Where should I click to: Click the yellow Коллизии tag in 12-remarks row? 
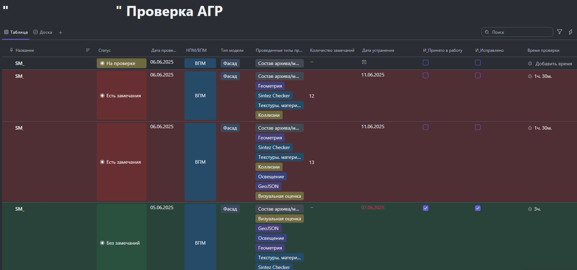point(269,115)
